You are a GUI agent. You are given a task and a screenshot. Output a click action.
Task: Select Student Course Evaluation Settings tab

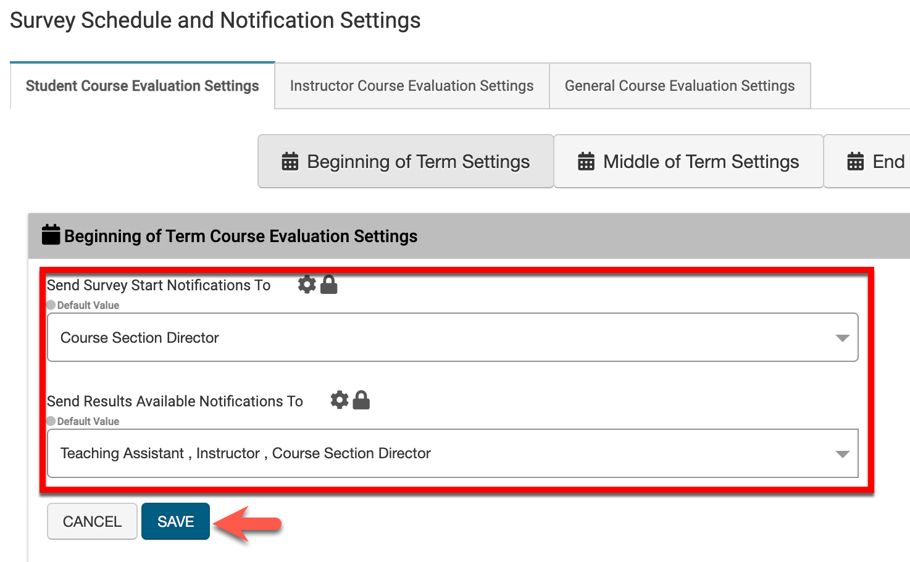[x=143, y=86]
